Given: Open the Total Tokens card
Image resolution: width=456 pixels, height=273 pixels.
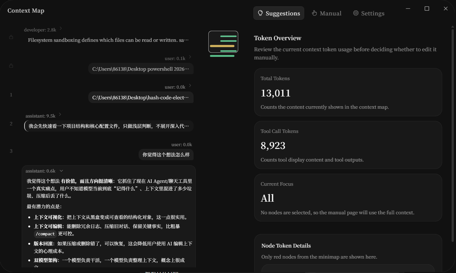Looking at the screenshot, I should pyautogui.click(x=348, y=92).
